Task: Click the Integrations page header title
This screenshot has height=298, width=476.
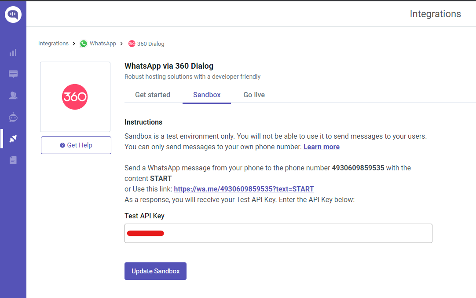Action: [x=436, y=14]
